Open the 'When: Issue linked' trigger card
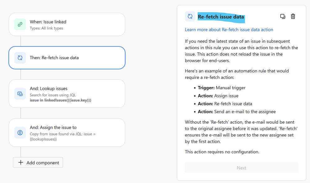The width and height of the screenshot is (310, 183). (67, 24)
